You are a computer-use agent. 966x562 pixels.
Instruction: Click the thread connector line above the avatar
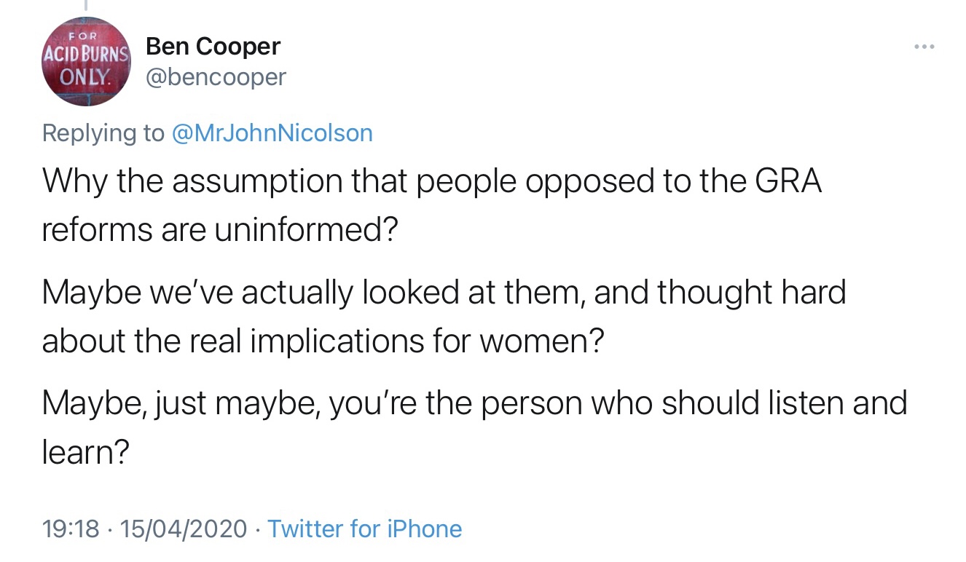click(x=86, y=6)
